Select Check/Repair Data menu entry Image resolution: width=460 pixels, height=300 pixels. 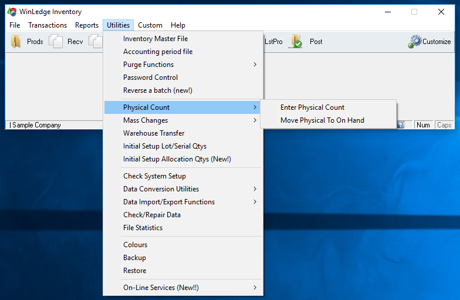point(152,215)
